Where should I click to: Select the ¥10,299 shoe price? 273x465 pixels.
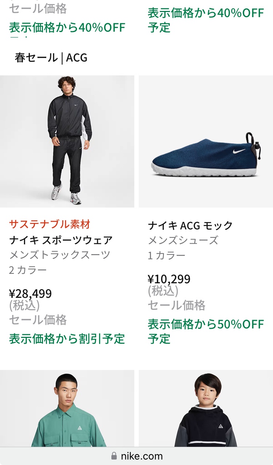[169, 279]
